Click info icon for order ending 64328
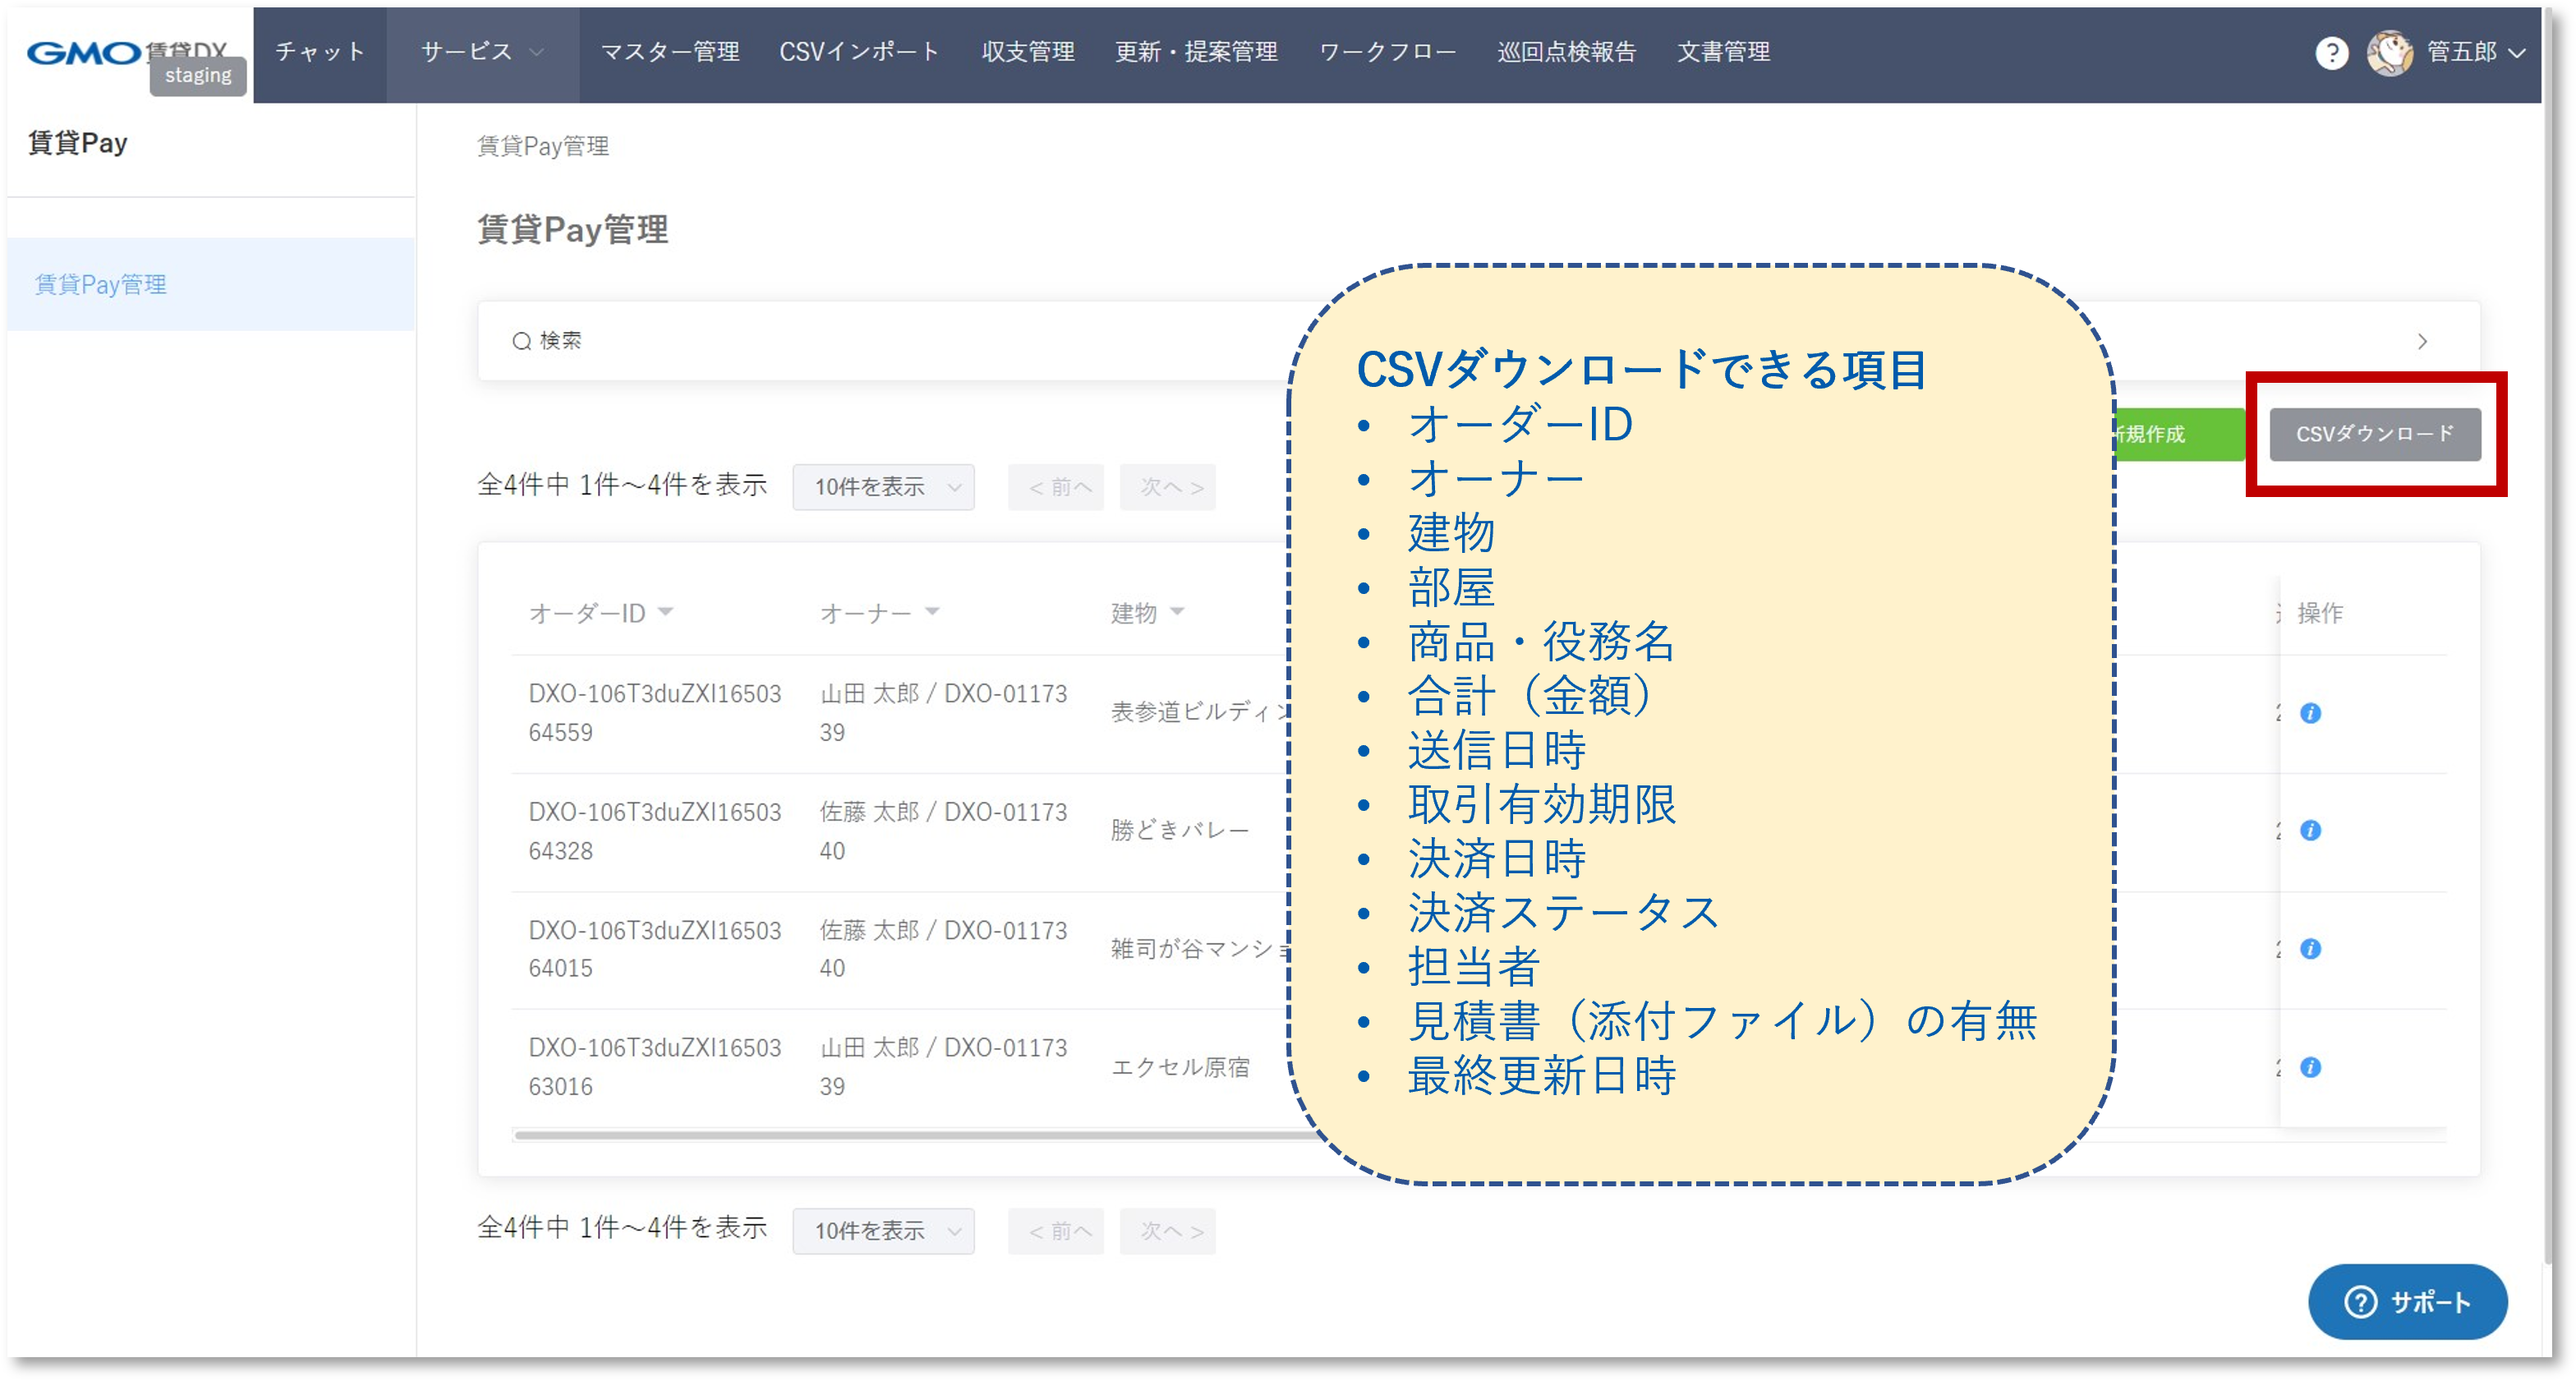Viewport: 2576px width, 1381px height. [2310, 831]
